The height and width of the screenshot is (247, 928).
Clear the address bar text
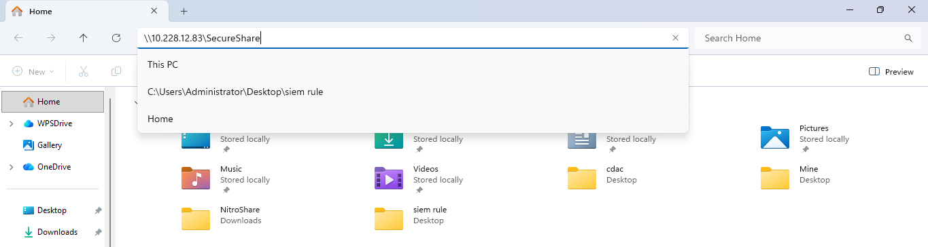(675, 38)
